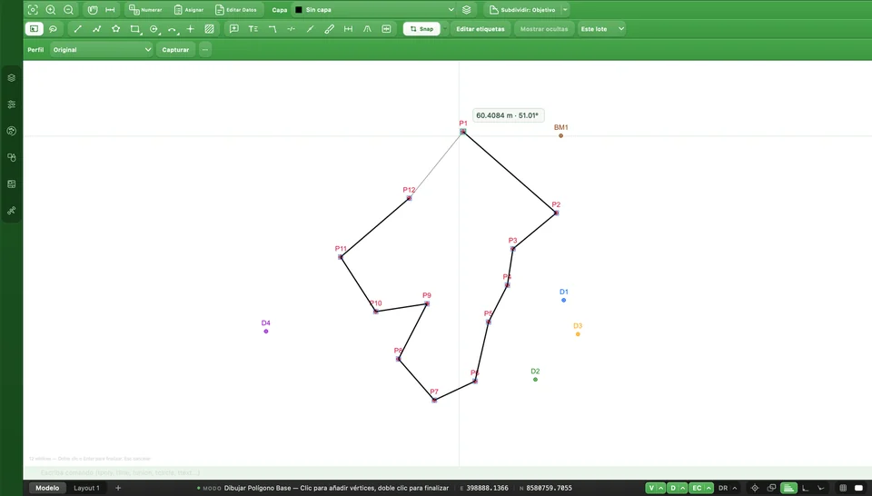
Task: Pick the line drawing tool
Action: pos(78,29)
